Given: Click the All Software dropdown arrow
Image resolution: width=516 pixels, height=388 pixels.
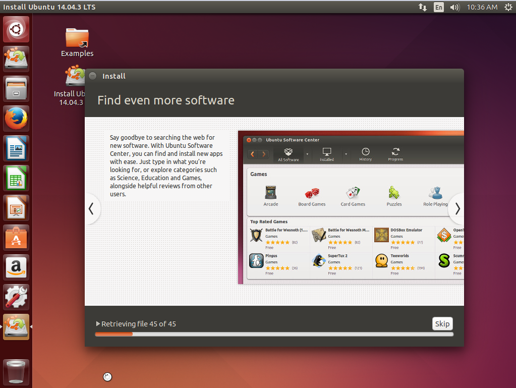Looking at the screenshot, I should pos(307,154).
